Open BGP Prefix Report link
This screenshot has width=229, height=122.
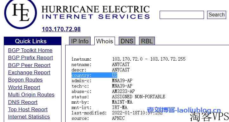click(30, 58)
